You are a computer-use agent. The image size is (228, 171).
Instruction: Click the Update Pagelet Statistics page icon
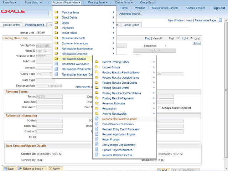pyautogui.click(x=97, y=150)
